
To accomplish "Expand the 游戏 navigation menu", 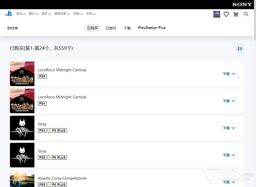I will pyautogui.click(x=21, y=14).
